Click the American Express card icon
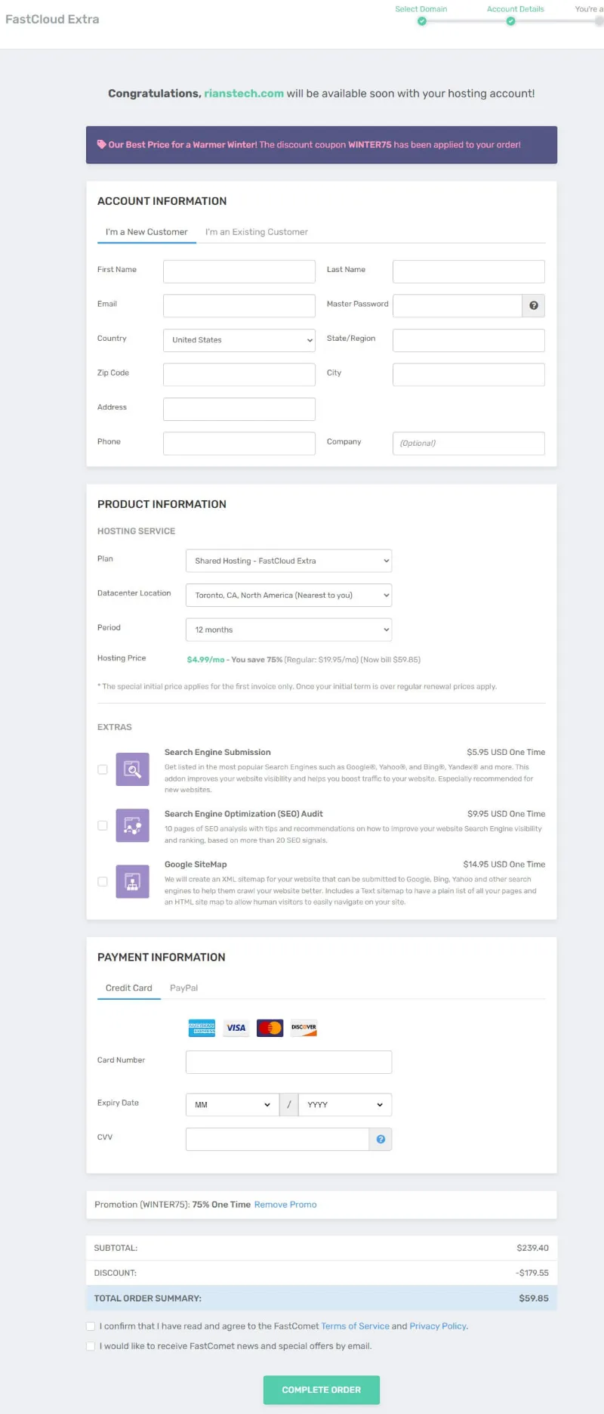The width and height of the screenshot is (604, 1414). tap(201, 1027)
